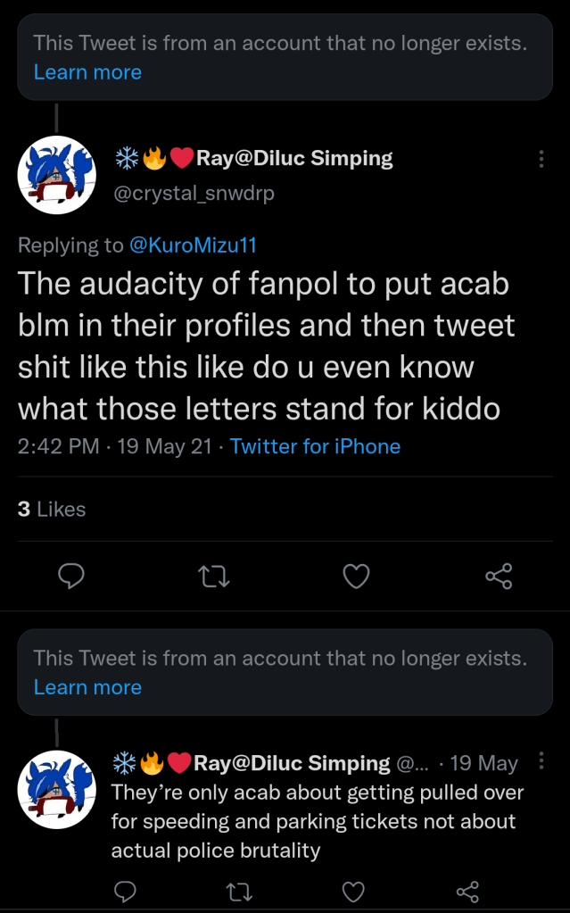The width and height of the screenshot is (570, 913).
Task: Open more options on the second tweet
Action: click(541, 762)
